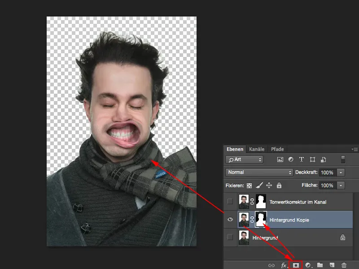This screenshot has width=359, height=269.
Task: Select the layer named Tonwertkorrektur im Kanal
Action: tap(298, 202)
